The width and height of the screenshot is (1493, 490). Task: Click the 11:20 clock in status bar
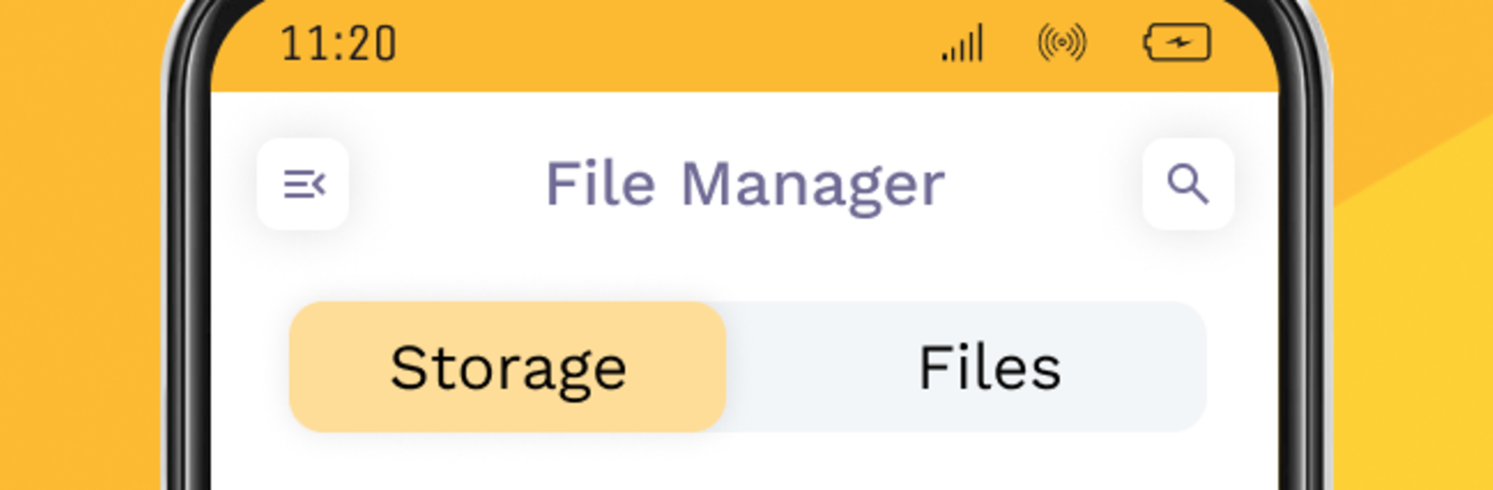tap(338, 44)
